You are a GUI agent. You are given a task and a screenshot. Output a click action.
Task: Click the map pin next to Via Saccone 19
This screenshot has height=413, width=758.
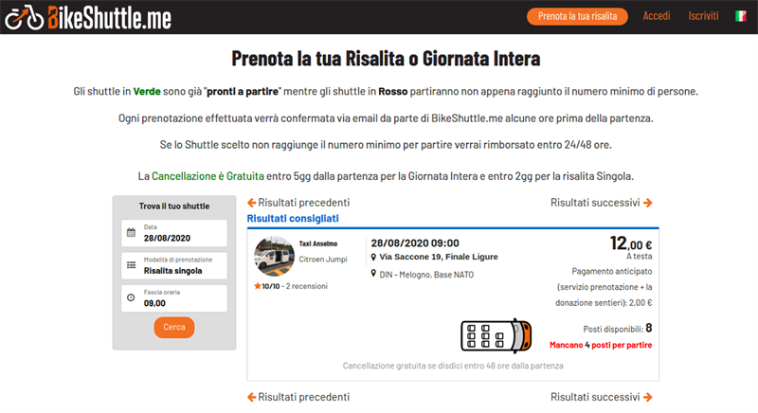pos(373,257)
